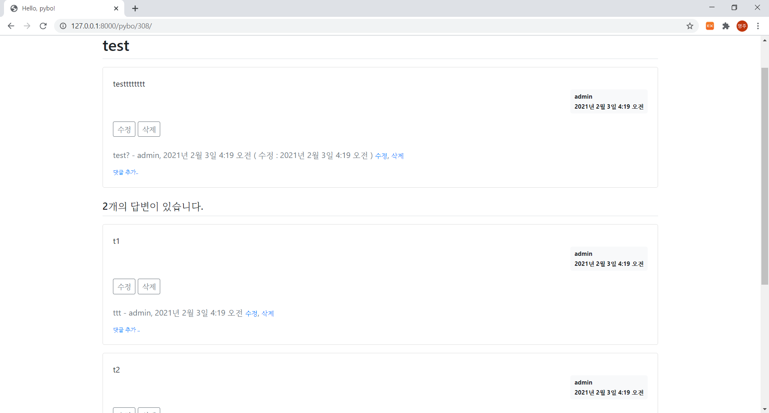Click 삭제 link next to the ttt comment

point(267,314)
